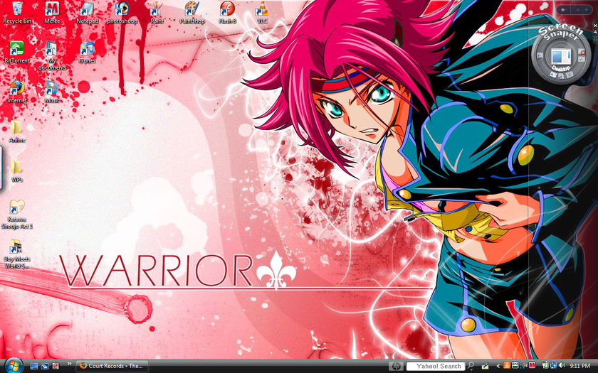Screen dimensions: 598x373
Task: Select the bottom-middle capture mode in Screen Snaper
Action: pyautogui.click(x=561, y=76)
